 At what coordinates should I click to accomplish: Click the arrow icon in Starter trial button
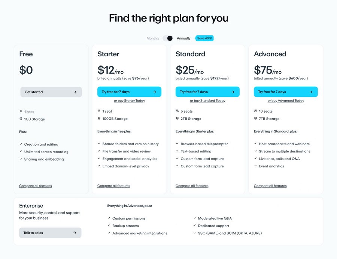pos(154,92)
